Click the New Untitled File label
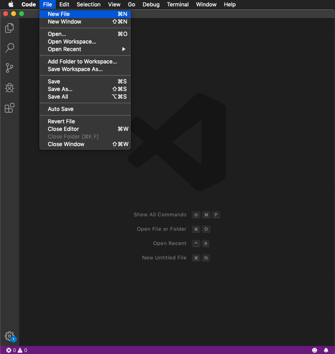Screen dimensions: 335x354 164,258
